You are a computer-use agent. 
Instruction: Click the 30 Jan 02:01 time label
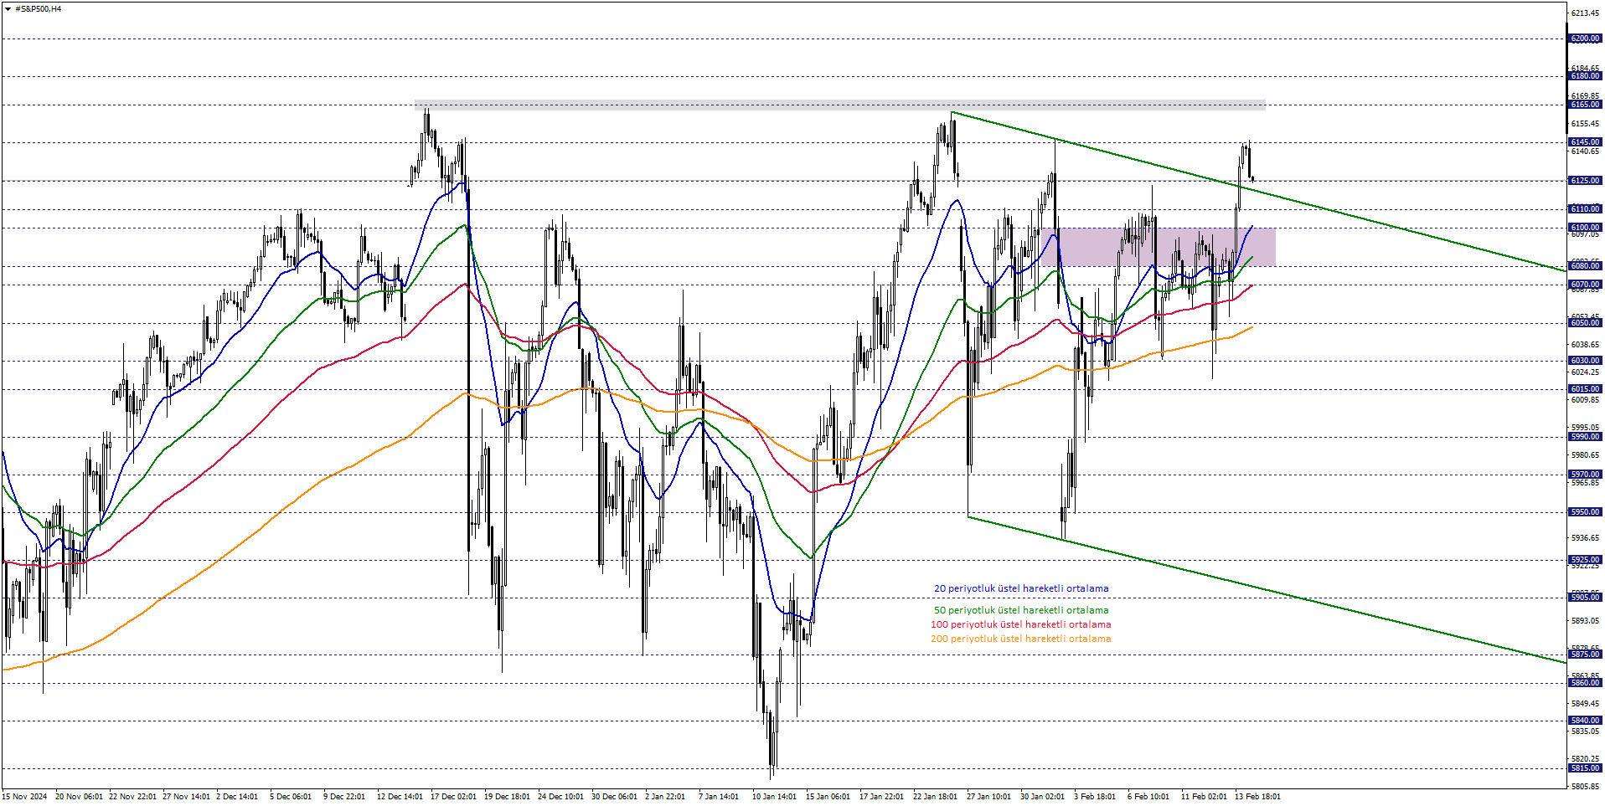(x=1042, y=796)
